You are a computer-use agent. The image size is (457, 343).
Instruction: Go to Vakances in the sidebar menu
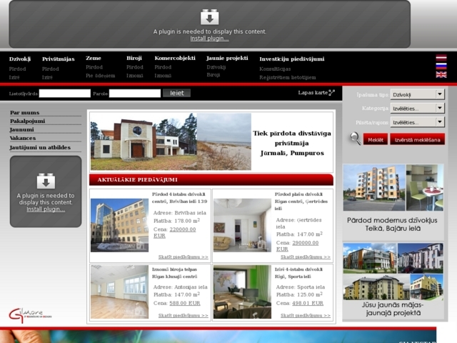pos(23,138)
